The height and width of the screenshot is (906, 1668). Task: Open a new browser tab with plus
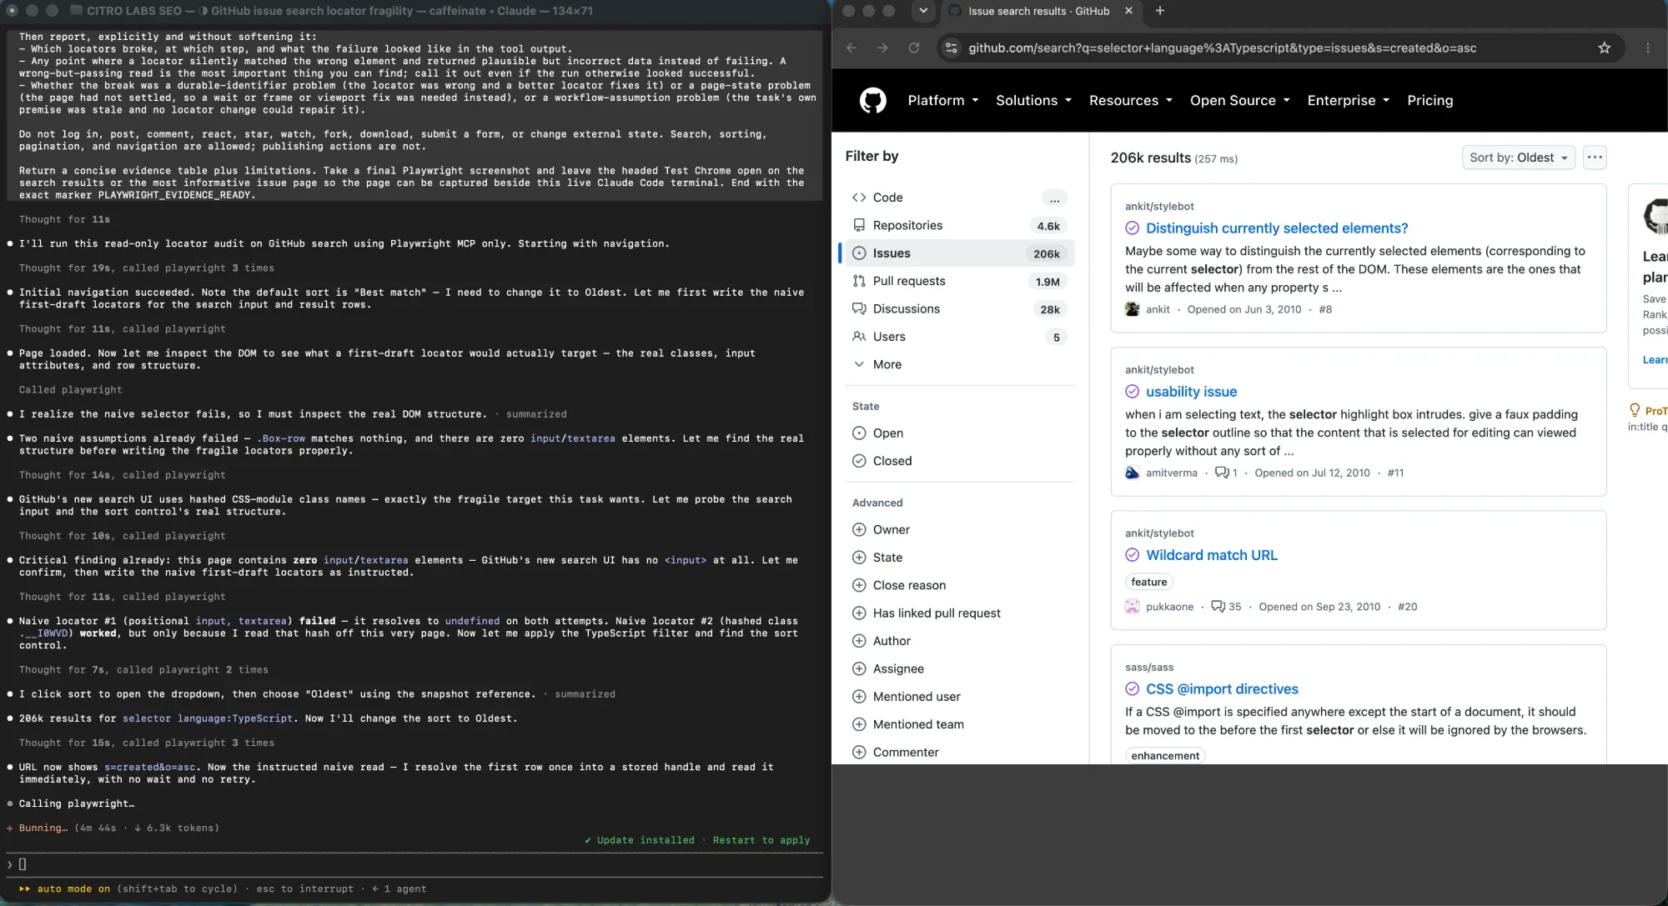(x=1159, y=11)
